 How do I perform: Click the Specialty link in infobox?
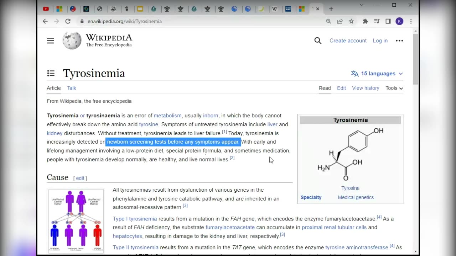coord(311,197)
